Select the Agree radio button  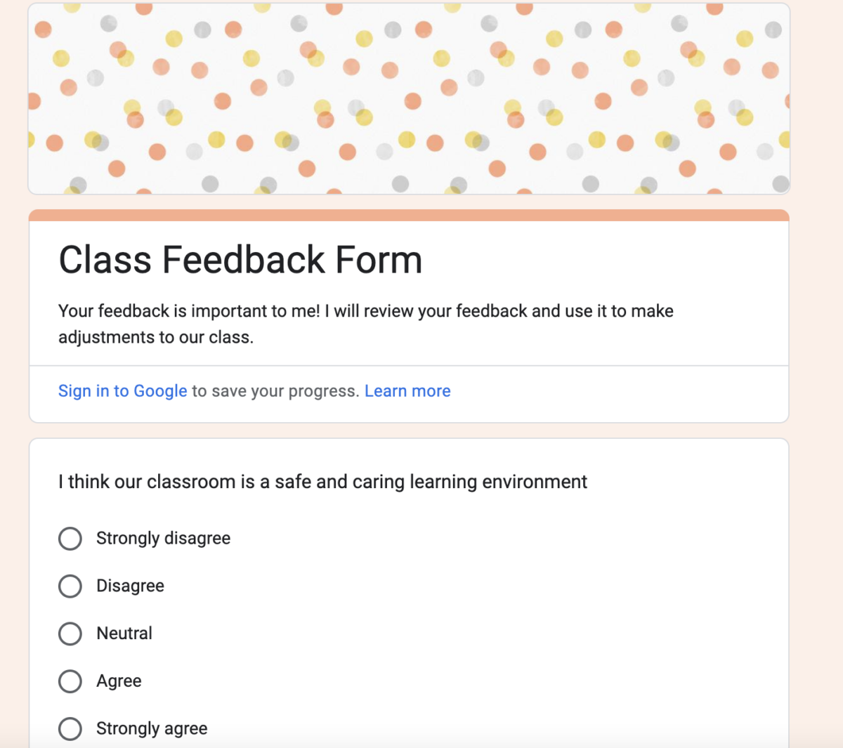click(x=70, y=681)
